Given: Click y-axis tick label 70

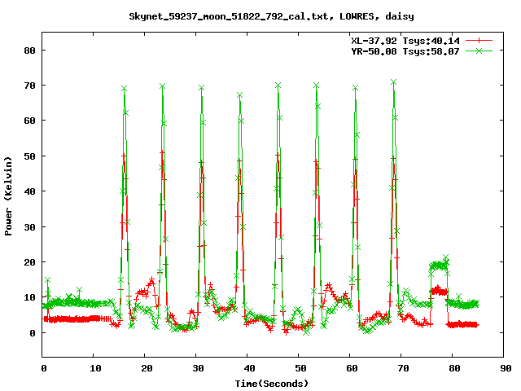Looking at the screenshot, I should (29, 86).
